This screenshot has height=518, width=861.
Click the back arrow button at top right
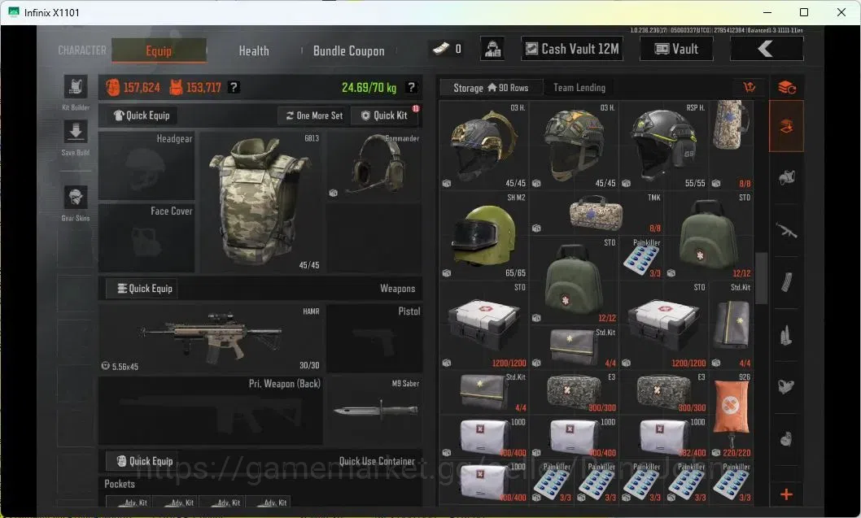coord(767,49)
